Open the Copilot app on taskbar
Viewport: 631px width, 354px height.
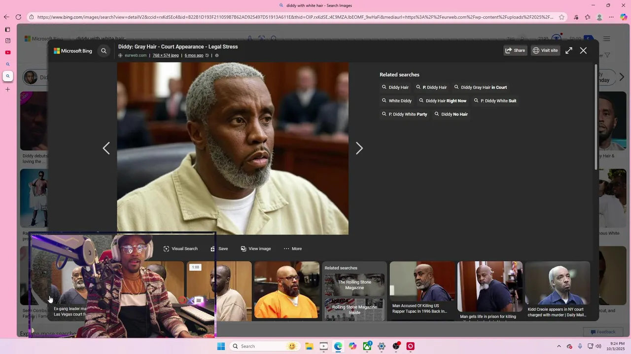(x=352, y=346)
